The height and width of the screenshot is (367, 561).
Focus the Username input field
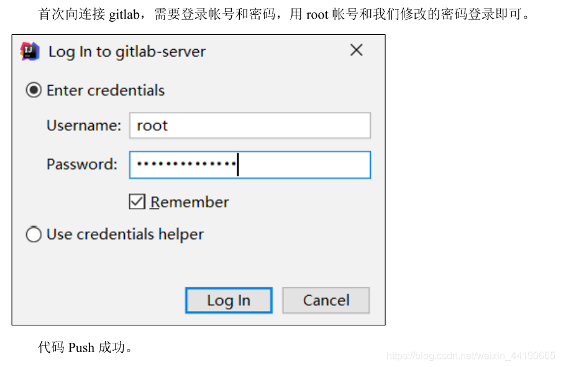(x=250, y=125)
